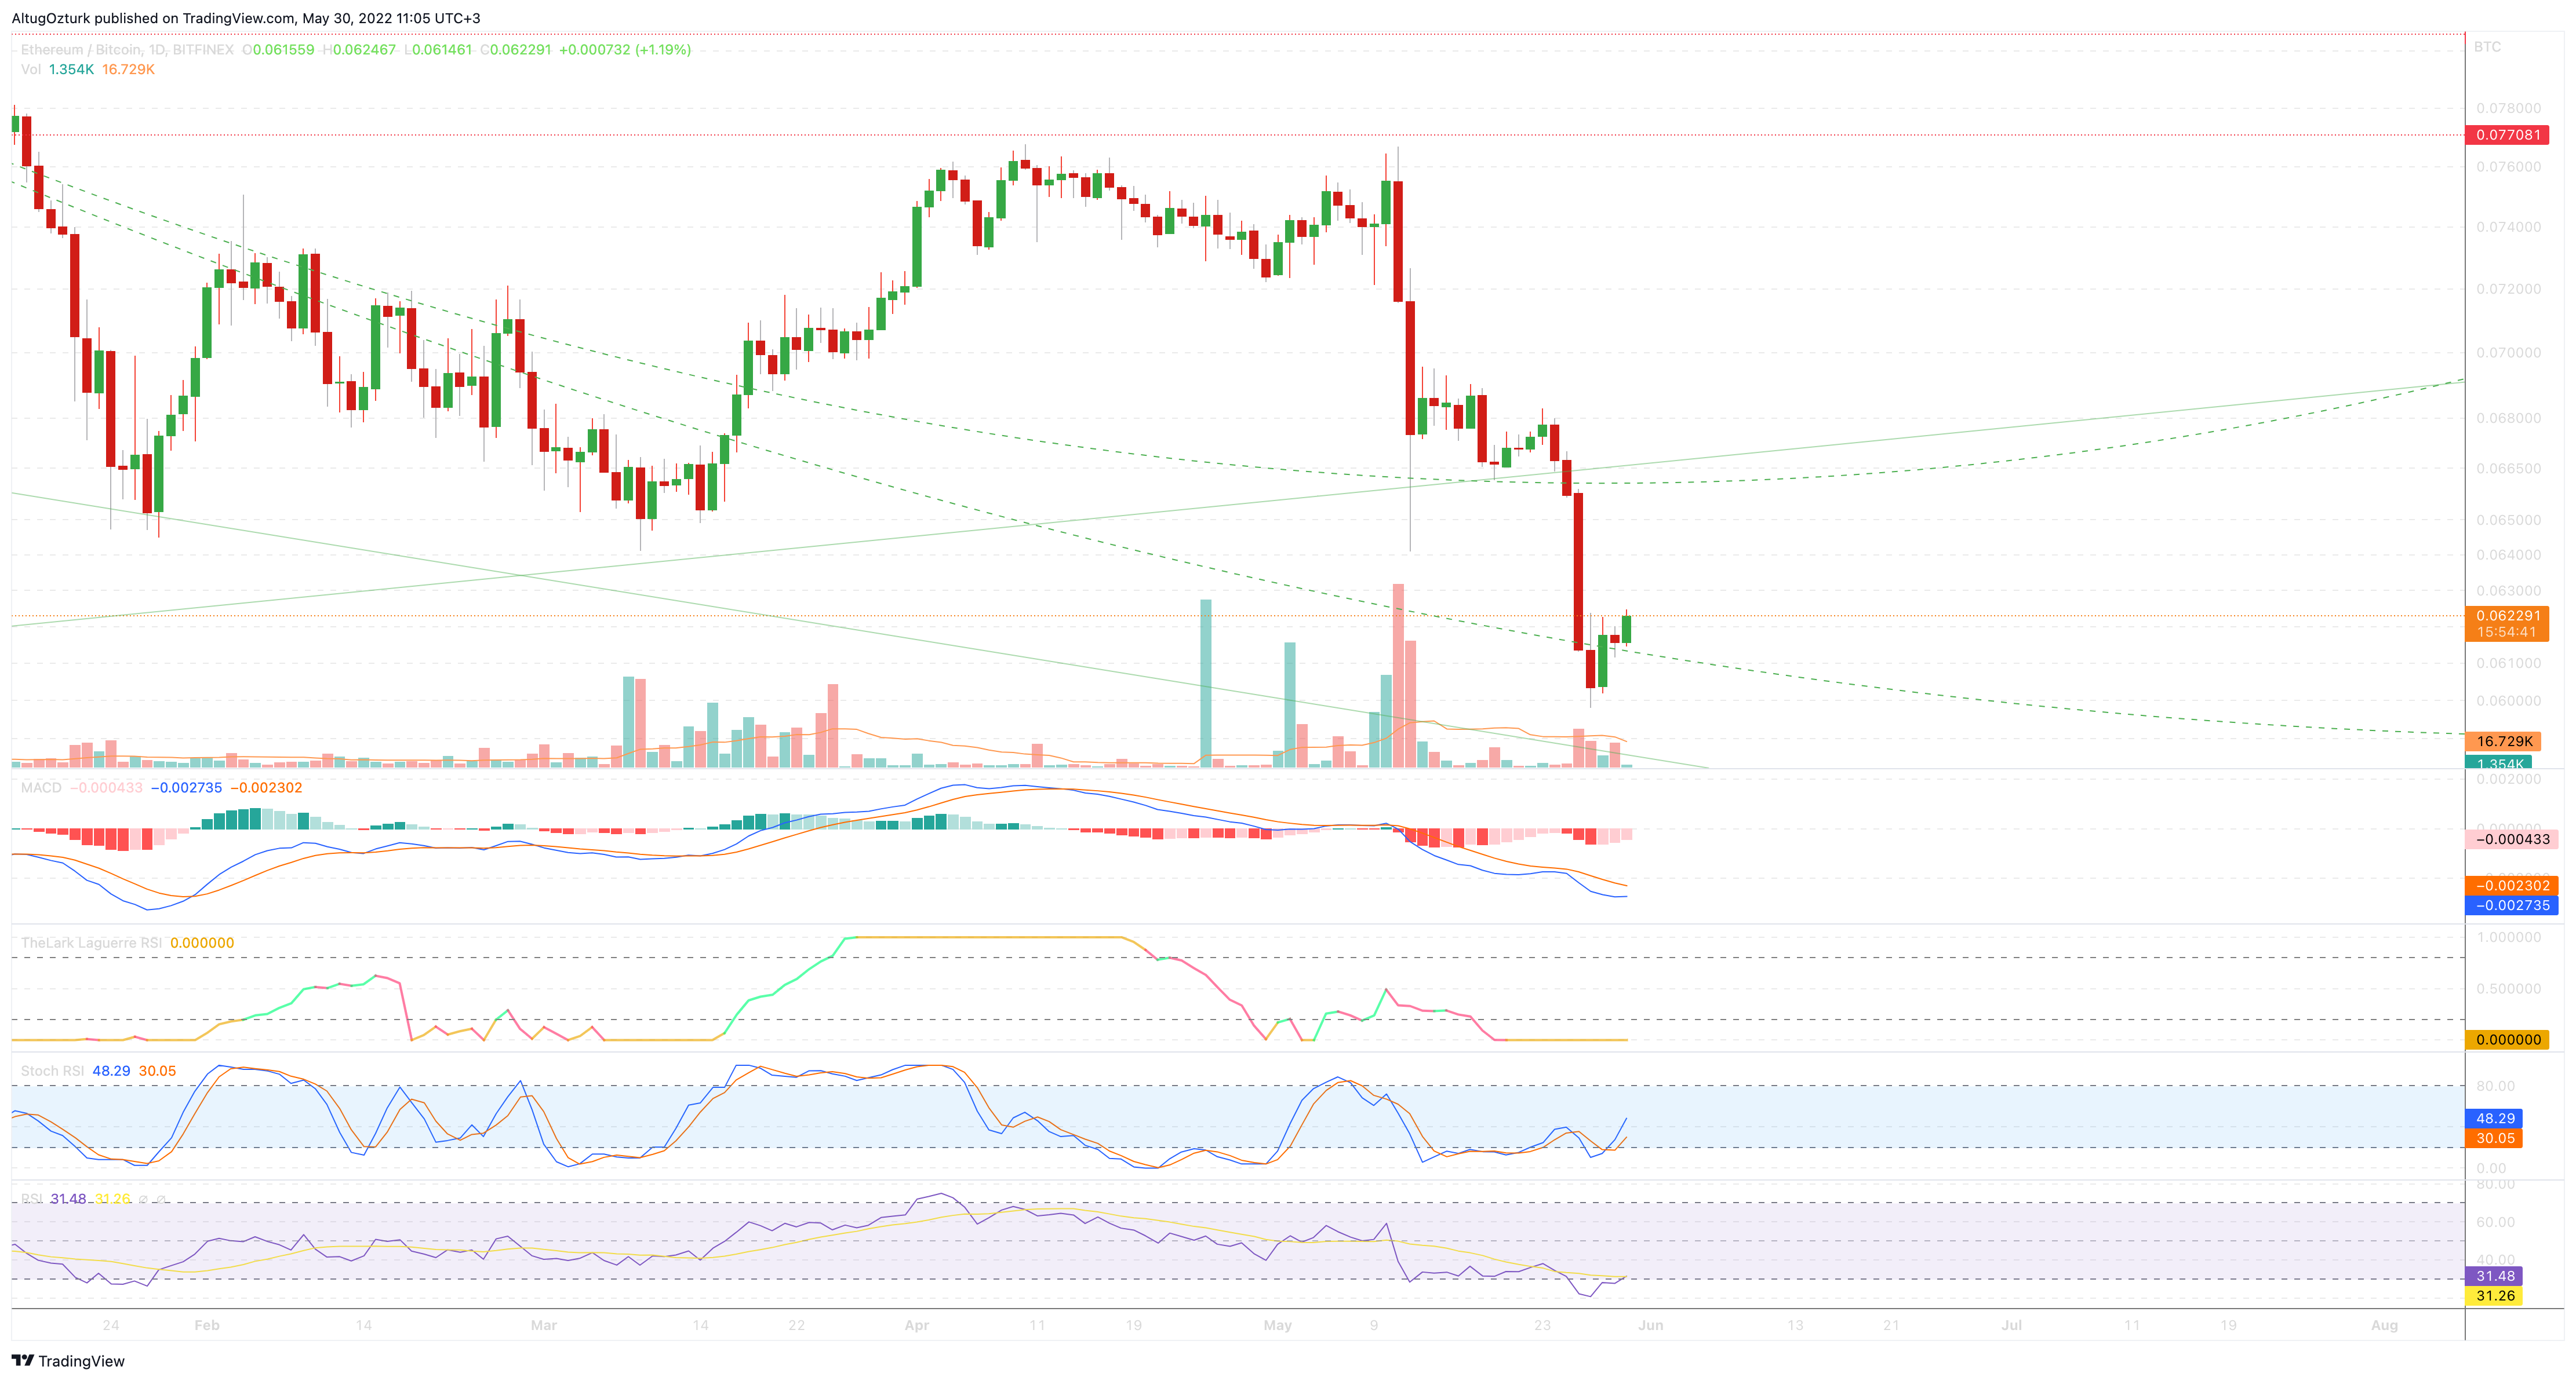This screenshot has height=1381, width=2576.
Task: Click the yellow 0.000000 Laguerre axis label
Action: coord(2507,1039)
